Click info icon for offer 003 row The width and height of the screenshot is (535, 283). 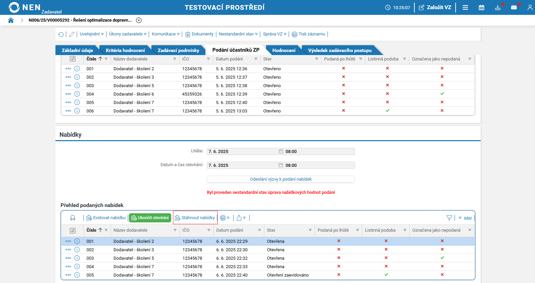coord(77,258)
